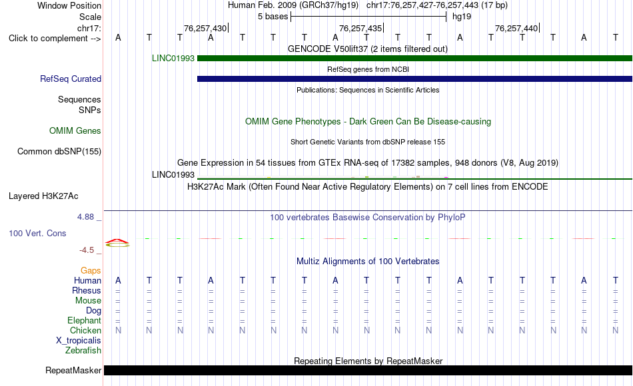This screenshot has width=633, height=386.
Task: Click the hg19 label by scale bar
Action: pos(462,17)
